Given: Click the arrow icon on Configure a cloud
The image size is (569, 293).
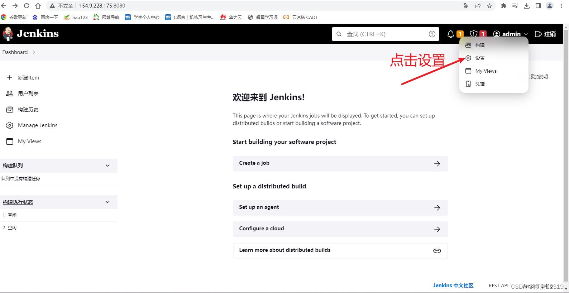Looking at the screenshot, I should pos(437,229).
